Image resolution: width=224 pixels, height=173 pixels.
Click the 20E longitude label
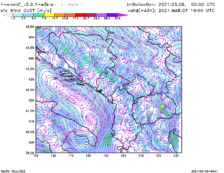coord(123,156)
